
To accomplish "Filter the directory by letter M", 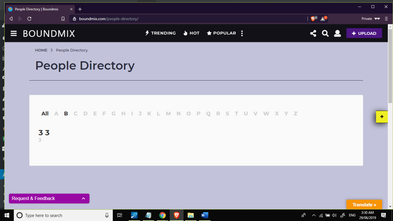I will click(168, 114).
